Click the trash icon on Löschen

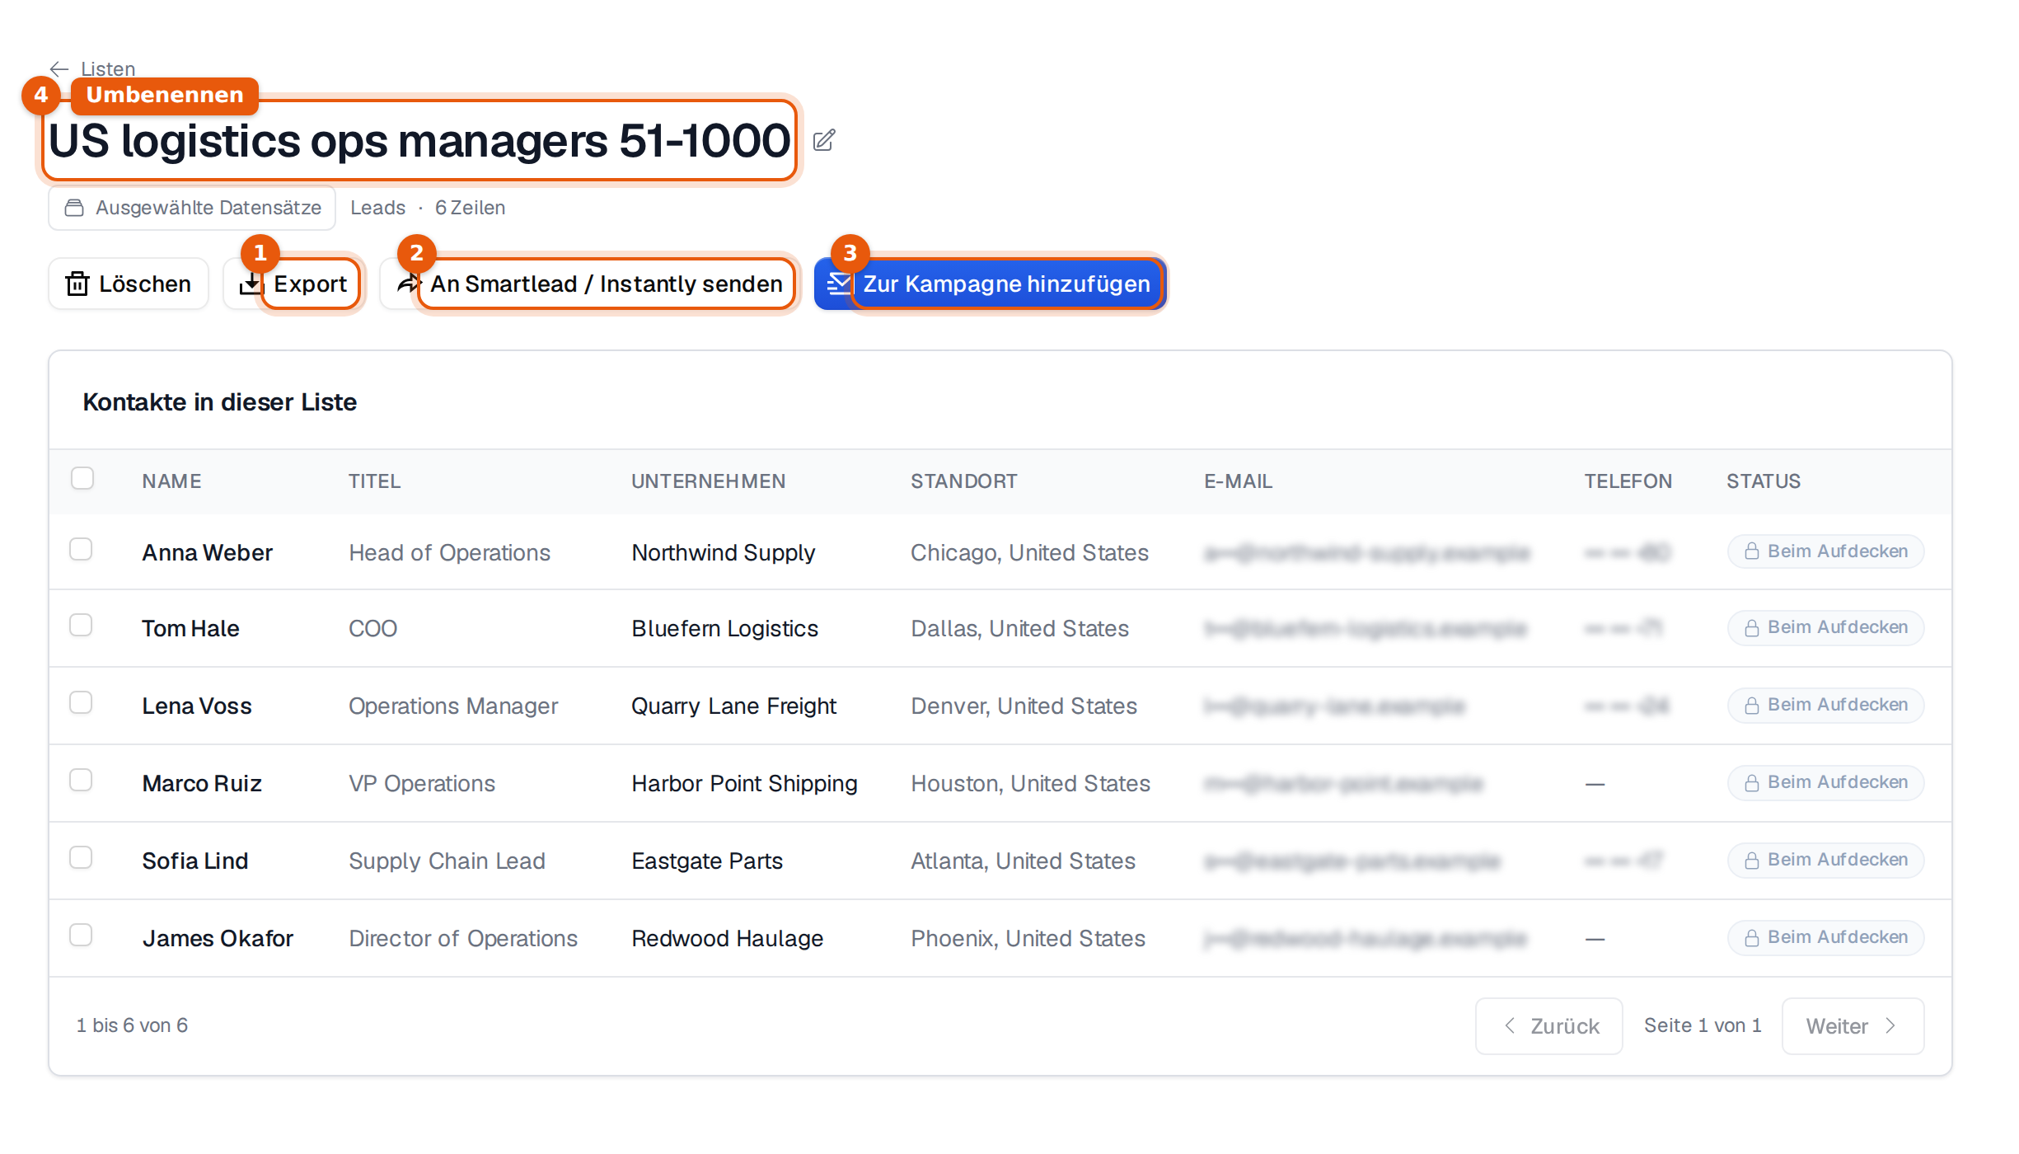point(77,284)
